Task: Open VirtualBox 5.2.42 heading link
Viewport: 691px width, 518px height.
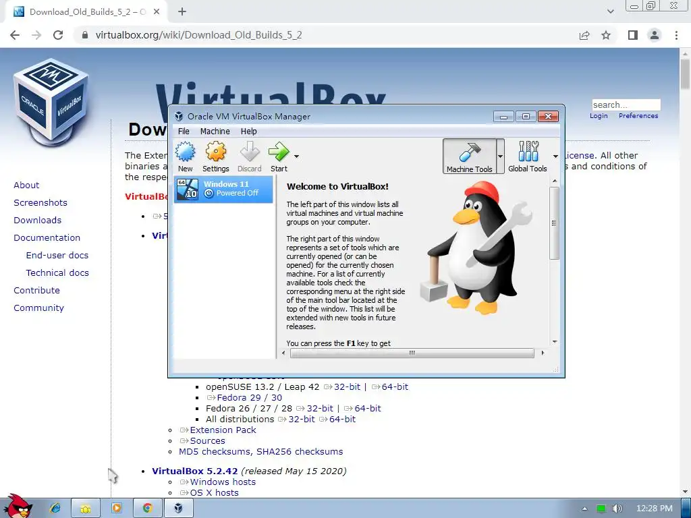Action: pos(195,471)
